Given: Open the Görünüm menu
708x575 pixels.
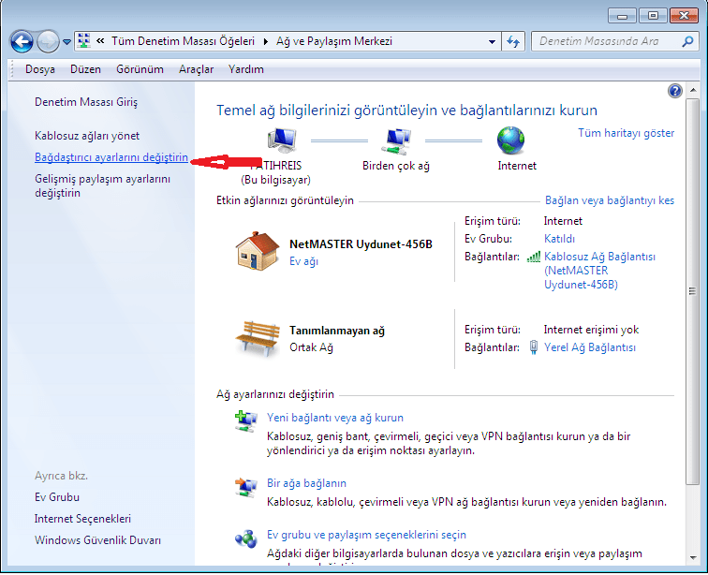Looking at the screenshot, I should [x=140, y=69].
